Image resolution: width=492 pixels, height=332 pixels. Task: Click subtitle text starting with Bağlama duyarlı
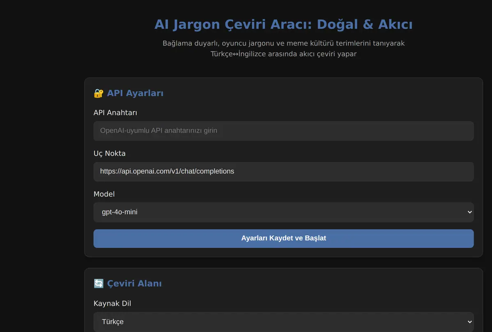(283, 48)
